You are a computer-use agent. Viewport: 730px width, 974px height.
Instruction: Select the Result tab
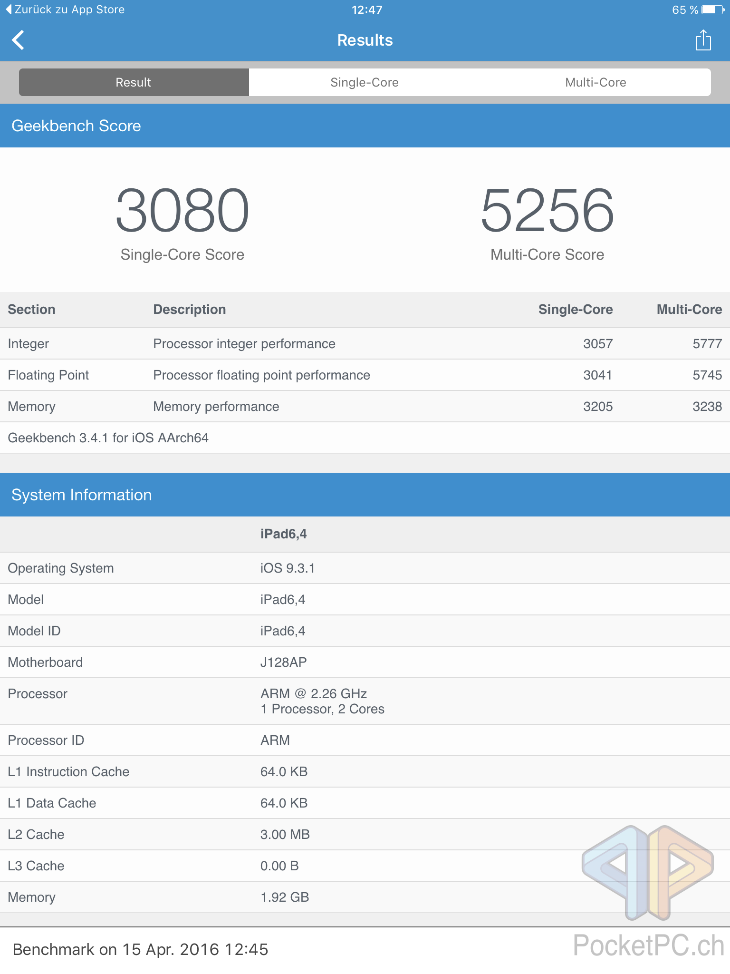pos(134,82)
